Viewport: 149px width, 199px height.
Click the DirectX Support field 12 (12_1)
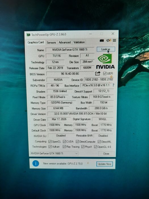pos(104,91)
